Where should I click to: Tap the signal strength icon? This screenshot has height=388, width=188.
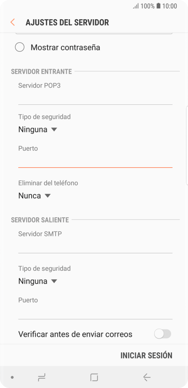[x=136, y=6]
